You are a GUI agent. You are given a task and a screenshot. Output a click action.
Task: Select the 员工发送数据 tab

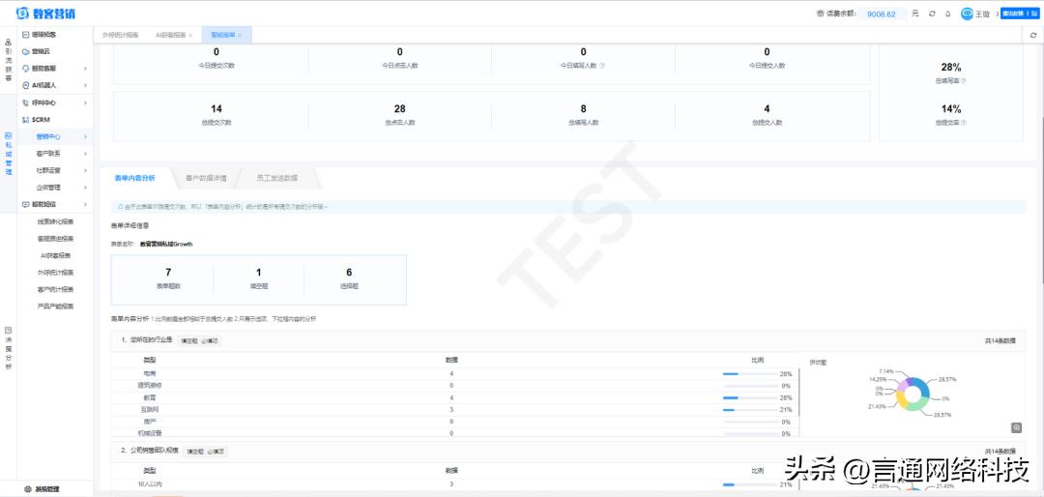coord(276,178)
